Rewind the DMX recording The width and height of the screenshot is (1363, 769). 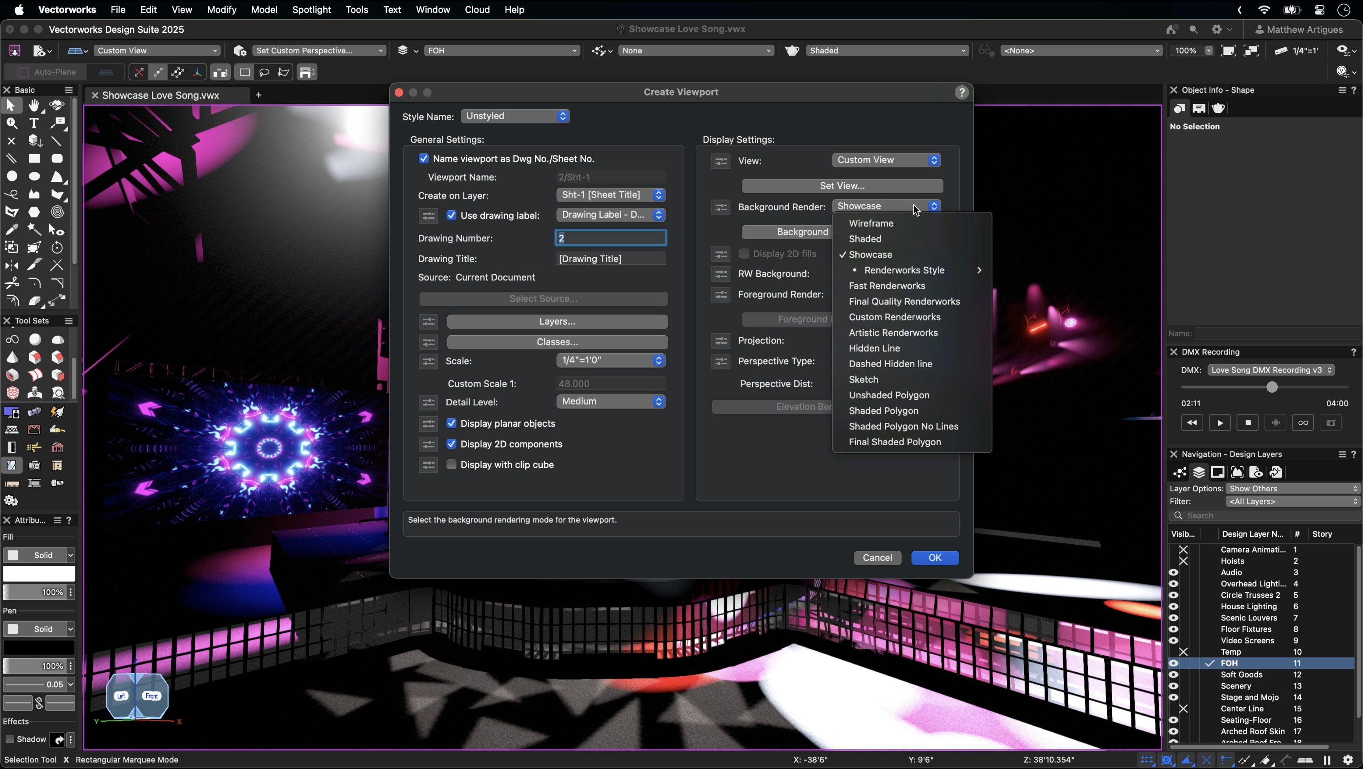(x=1191, y=423)
